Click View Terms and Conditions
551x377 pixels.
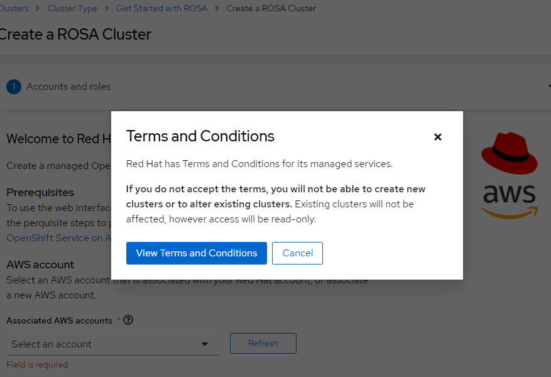tap(196, 253)
